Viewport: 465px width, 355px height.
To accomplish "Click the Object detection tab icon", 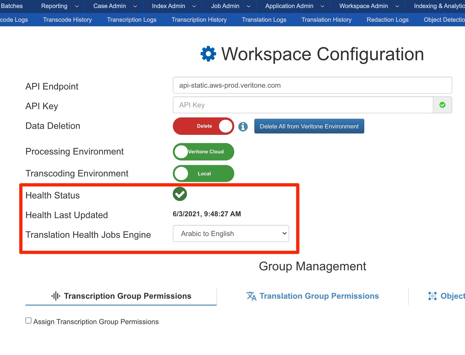I will [x=432, y=296].
